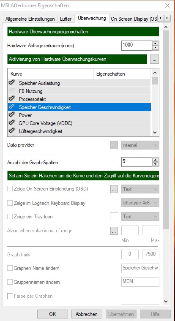Select Lüftergeschwindigkeit row text

(x=41, y=131)
